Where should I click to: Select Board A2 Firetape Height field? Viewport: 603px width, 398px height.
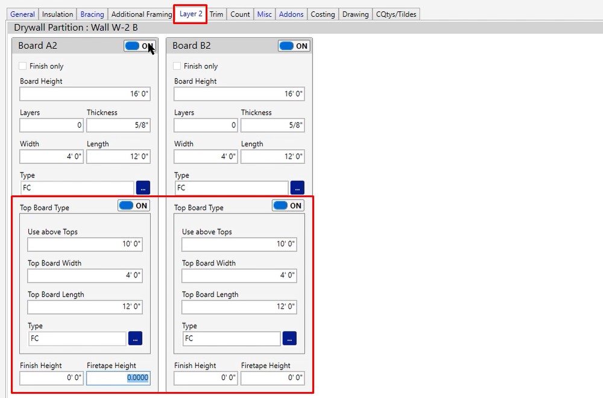tap(118, 378)
